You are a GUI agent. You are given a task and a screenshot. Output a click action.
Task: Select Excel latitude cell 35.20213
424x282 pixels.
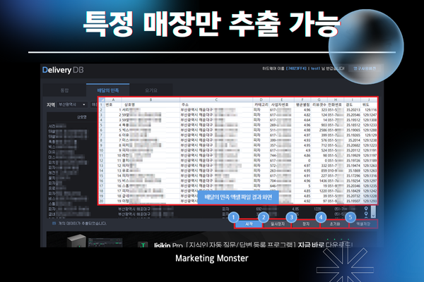(x=353, y=110)
